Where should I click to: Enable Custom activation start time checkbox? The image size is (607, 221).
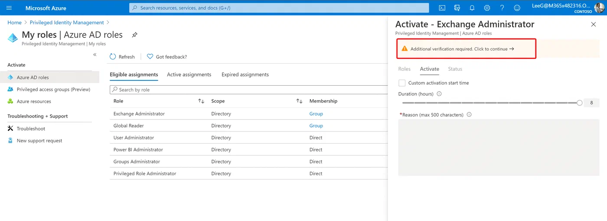coord(402,83)
